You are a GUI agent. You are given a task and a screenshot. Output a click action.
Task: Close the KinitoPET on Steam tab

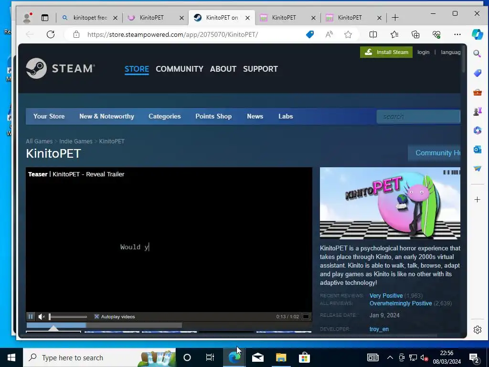(x=247, y=18)
